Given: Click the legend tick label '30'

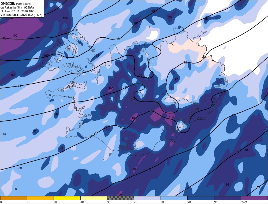Looking at the screenshot, I should [x=82, y=202].
